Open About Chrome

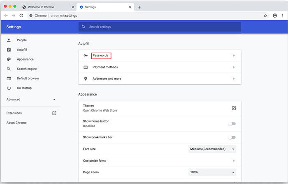16,123
